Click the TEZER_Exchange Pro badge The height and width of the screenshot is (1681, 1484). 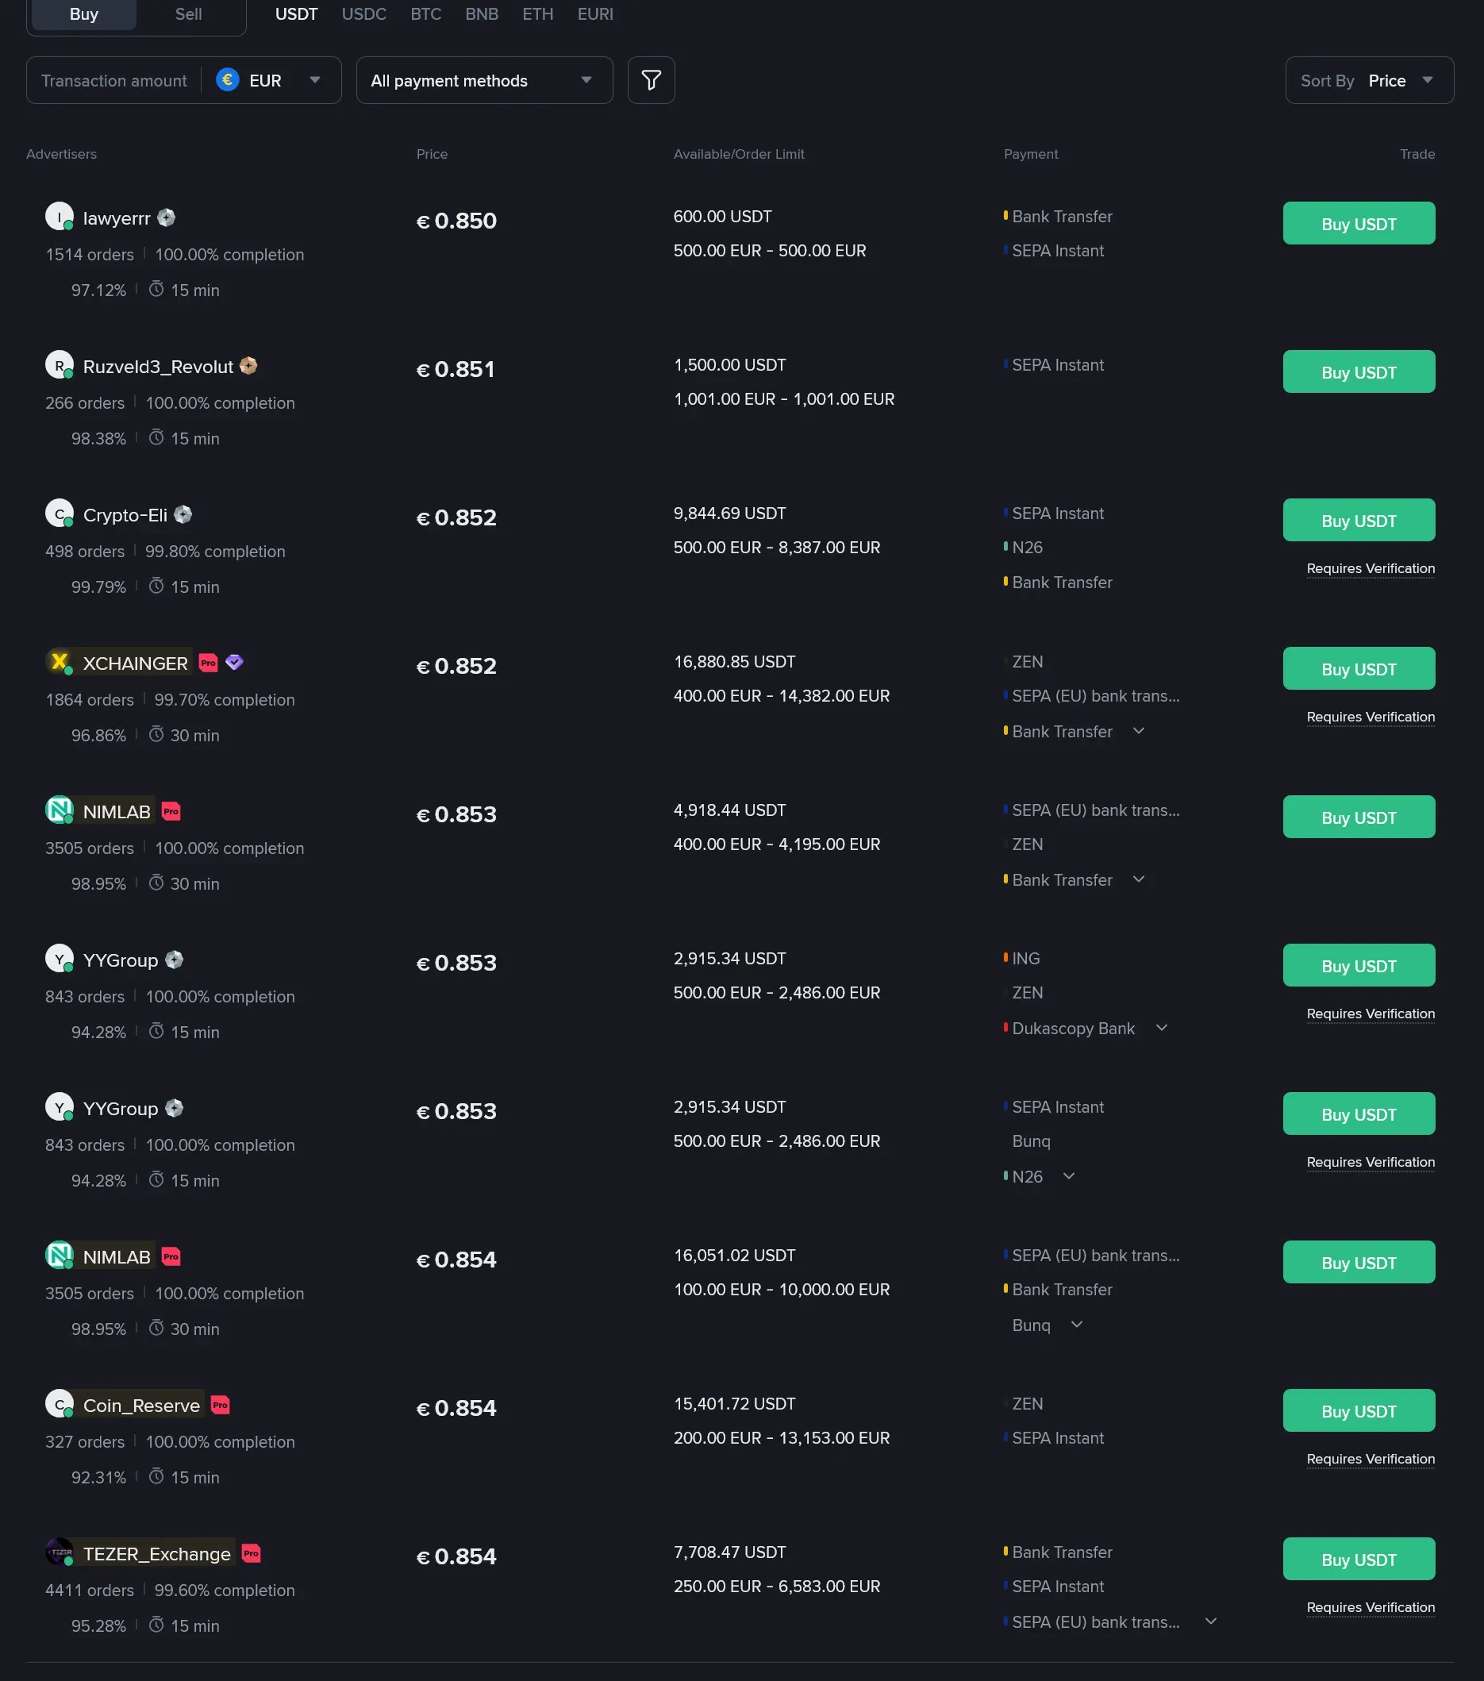click(x=251, y=1554)
